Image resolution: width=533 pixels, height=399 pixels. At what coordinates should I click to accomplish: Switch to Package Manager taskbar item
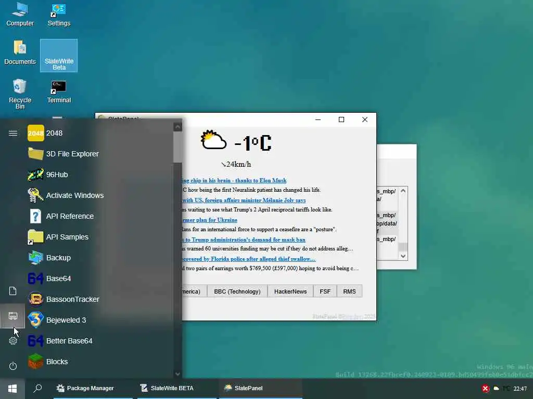click(93, 389)
